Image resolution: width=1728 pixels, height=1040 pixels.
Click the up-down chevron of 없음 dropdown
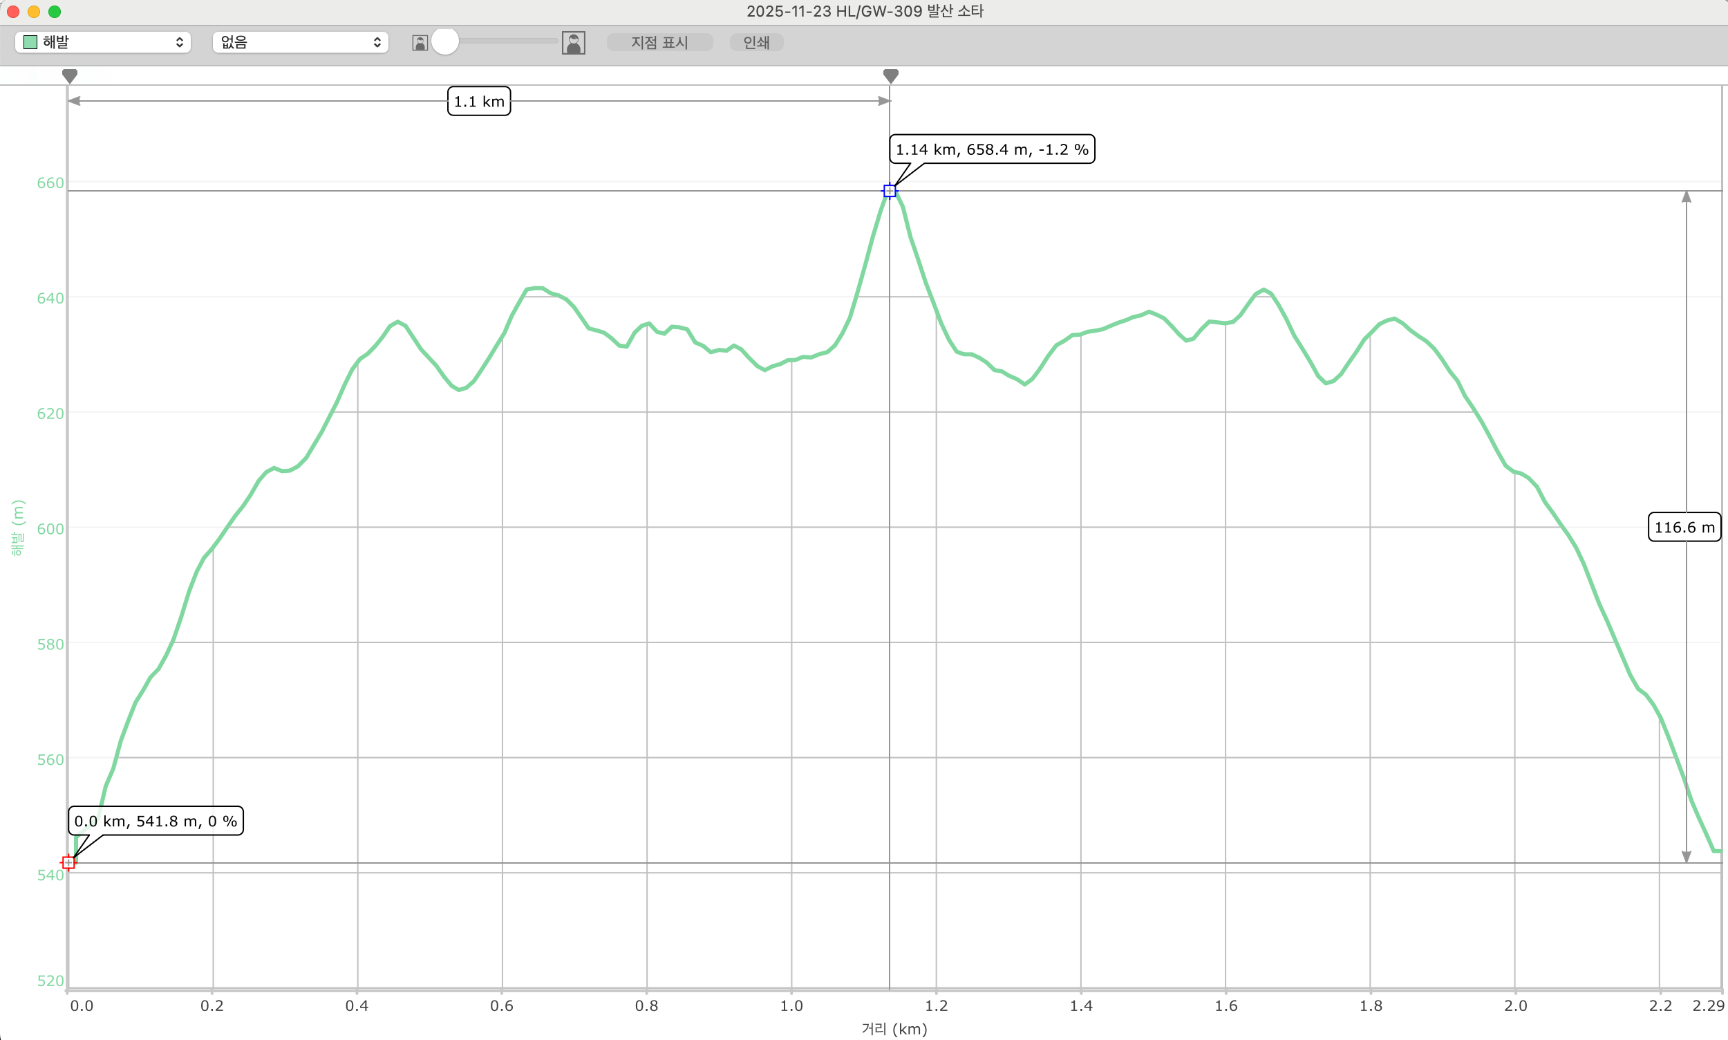point(377,42)
